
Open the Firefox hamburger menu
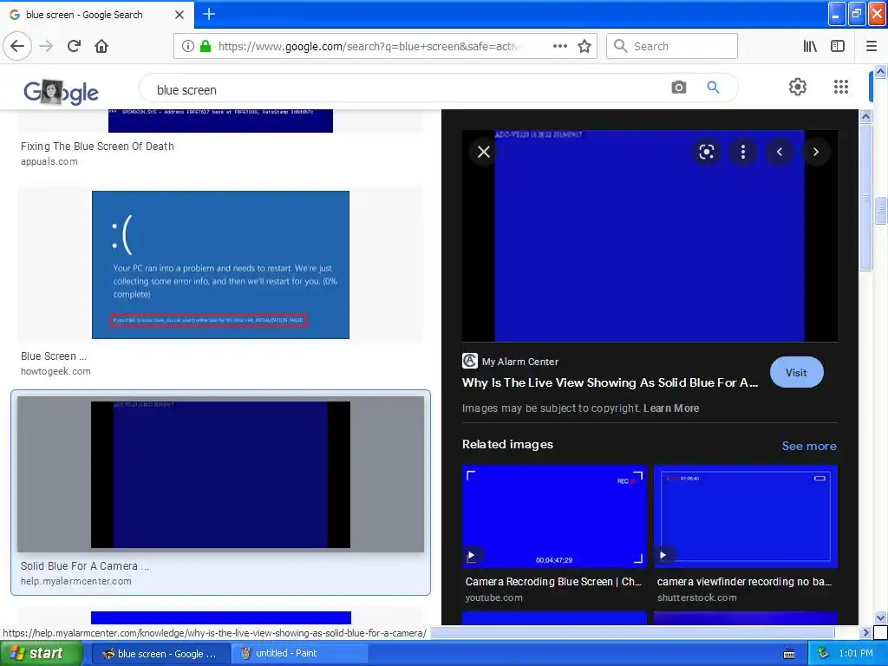pos(872,46)
